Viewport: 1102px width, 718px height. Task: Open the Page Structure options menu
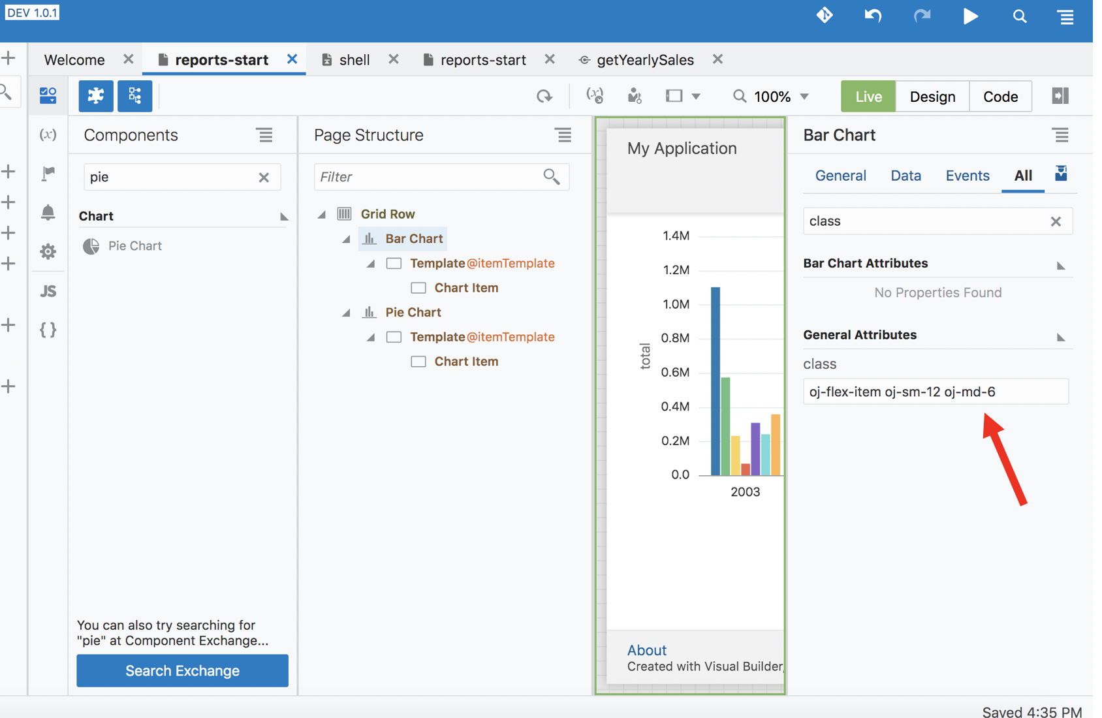click(x=563, y=135)
